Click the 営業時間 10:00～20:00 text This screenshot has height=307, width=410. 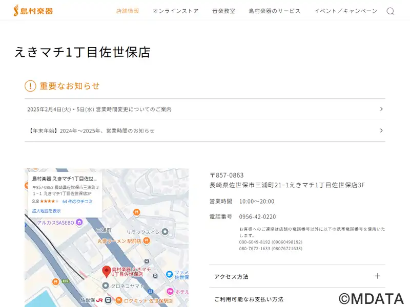click(x=242, y=201)
